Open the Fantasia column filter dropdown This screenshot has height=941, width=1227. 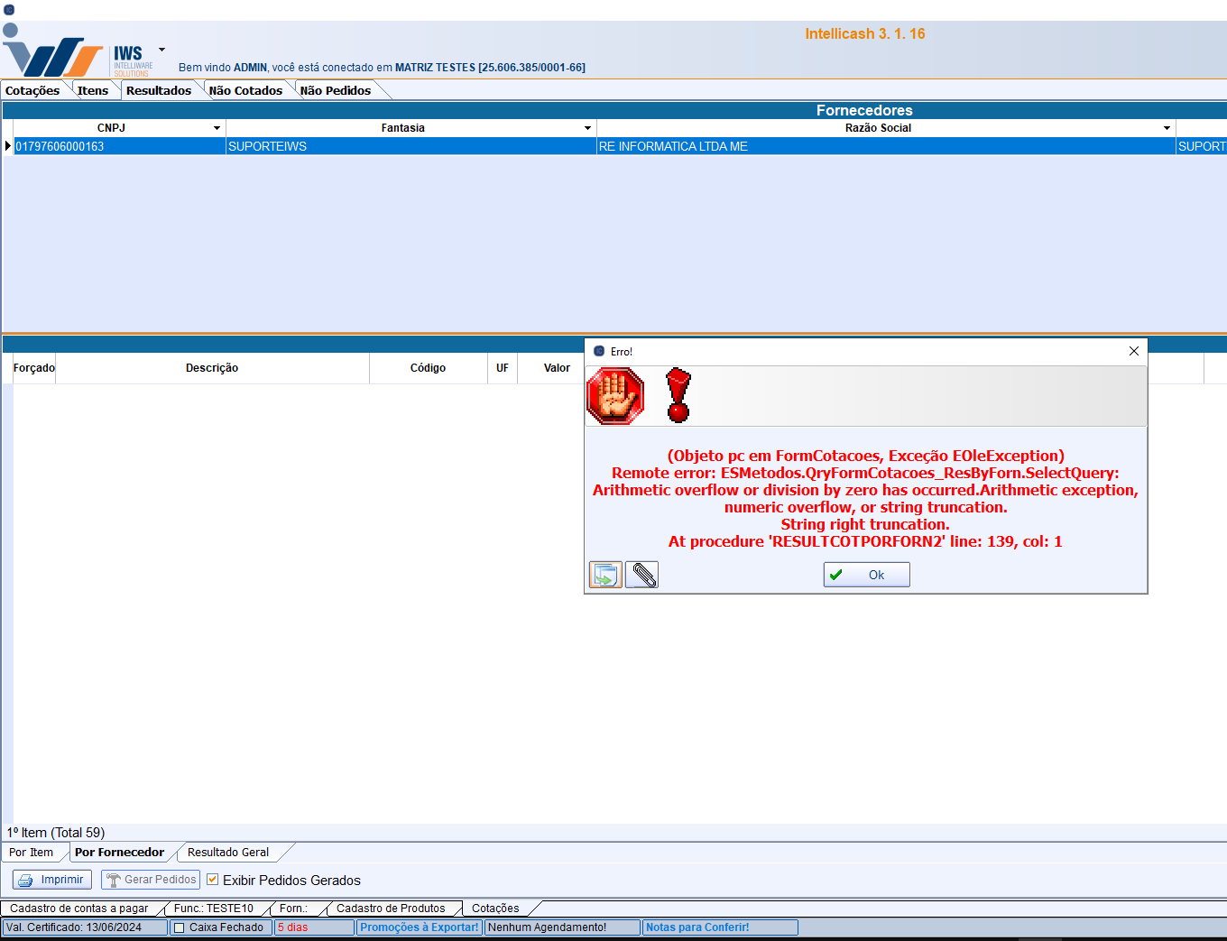(x=587, y=128)
